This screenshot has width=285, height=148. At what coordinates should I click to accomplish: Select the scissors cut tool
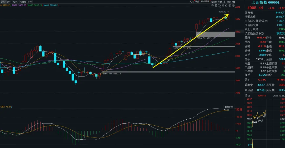pyautogui.click(x=223, y=6)
